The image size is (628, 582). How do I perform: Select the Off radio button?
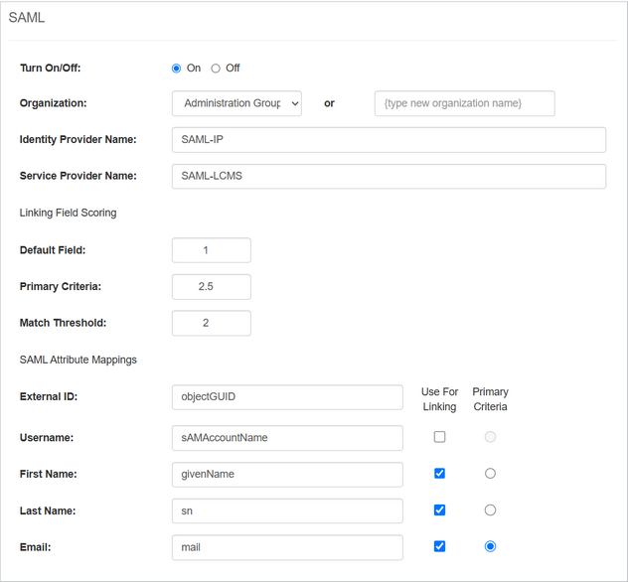(216, 69)
